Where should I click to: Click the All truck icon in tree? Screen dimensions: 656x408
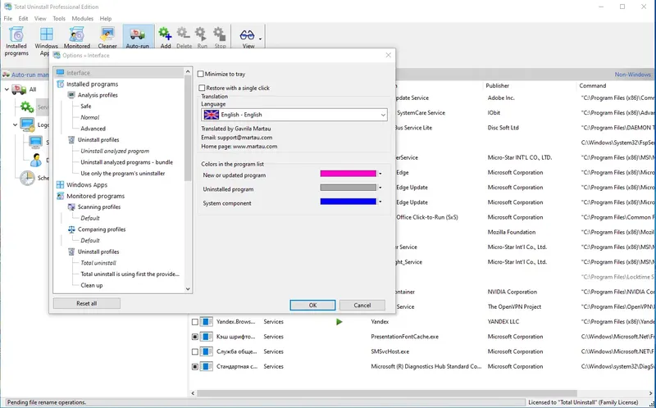[19, 89]
